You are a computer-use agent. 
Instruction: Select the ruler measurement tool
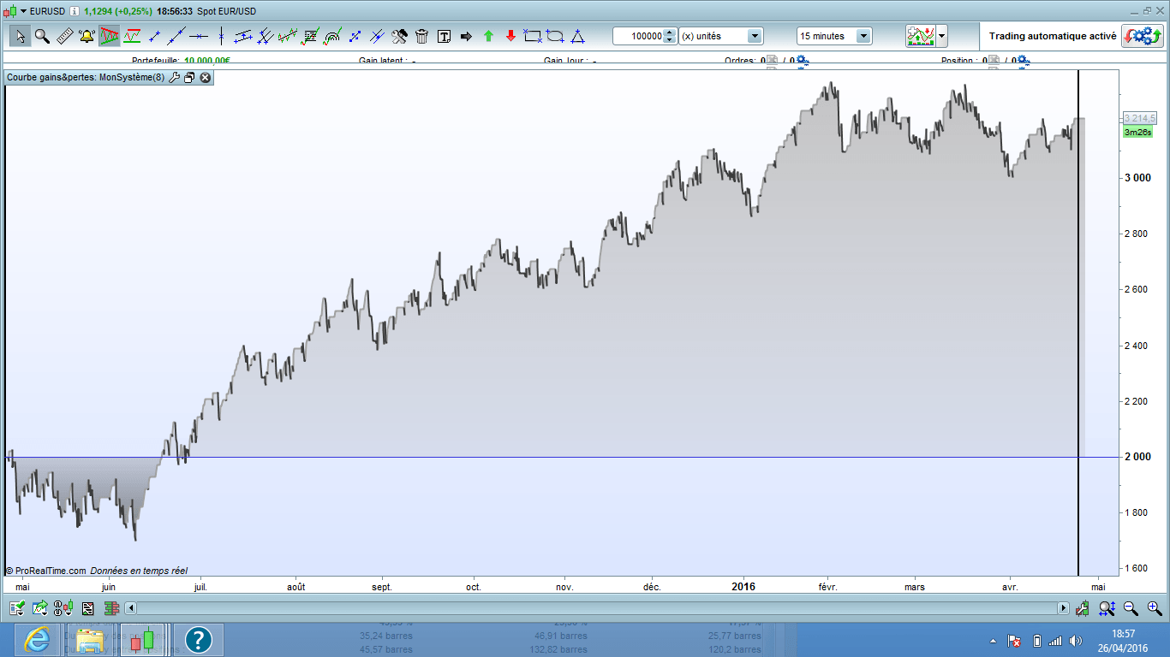coord(65,36)
